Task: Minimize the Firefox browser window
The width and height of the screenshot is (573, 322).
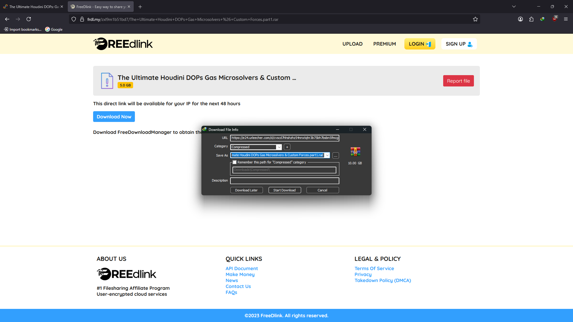Action: (539, 7)
